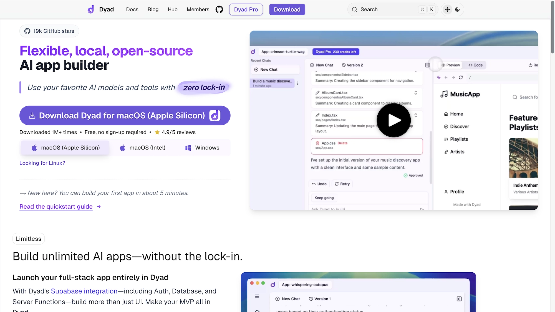Click the hamburger menu icon in whispering-octopus app

point(257,296)
